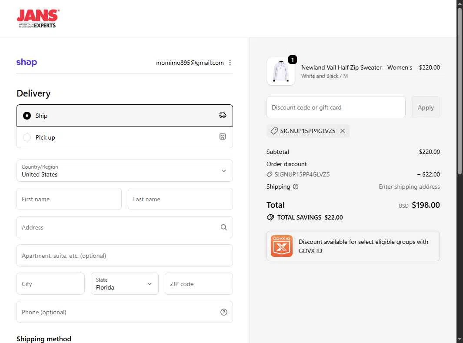Focus the Phone optional field
Viewport: 463px width, 343px height.
tap(125, 312)
